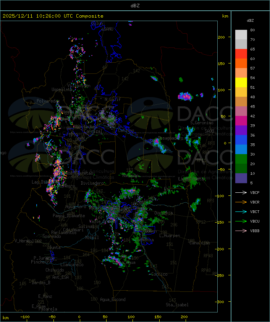Screen dimensions: 270x322
Task: Click the green VBCU arrow symbol
Action: pyautogui.click(x=241, y=221)
